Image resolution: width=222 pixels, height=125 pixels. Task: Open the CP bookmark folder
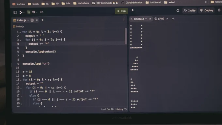tap(55, 4)
